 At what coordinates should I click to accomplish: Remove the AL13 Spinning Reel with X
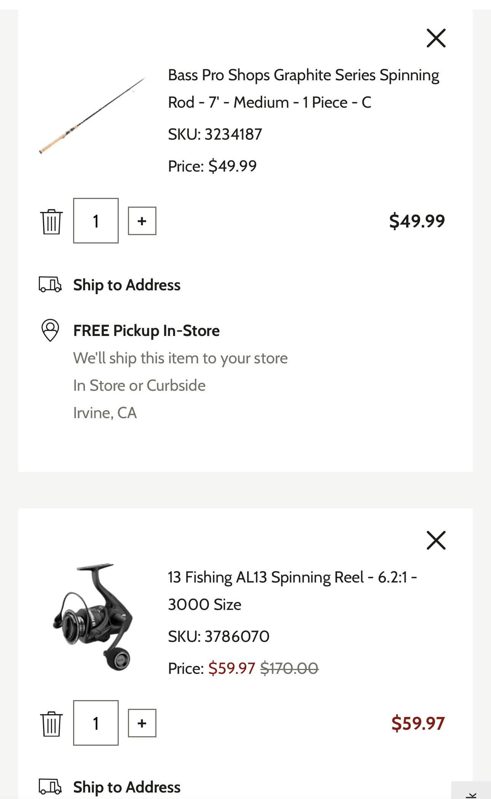coord(436,540)
